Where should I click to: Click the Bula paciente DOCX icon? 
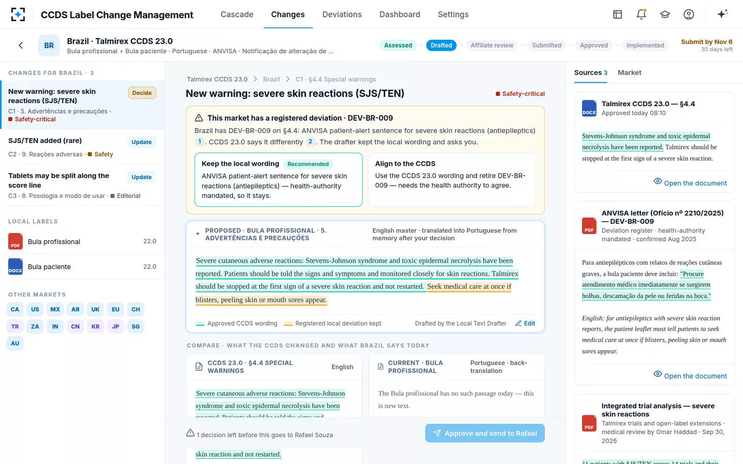click(x=15, y=267)
